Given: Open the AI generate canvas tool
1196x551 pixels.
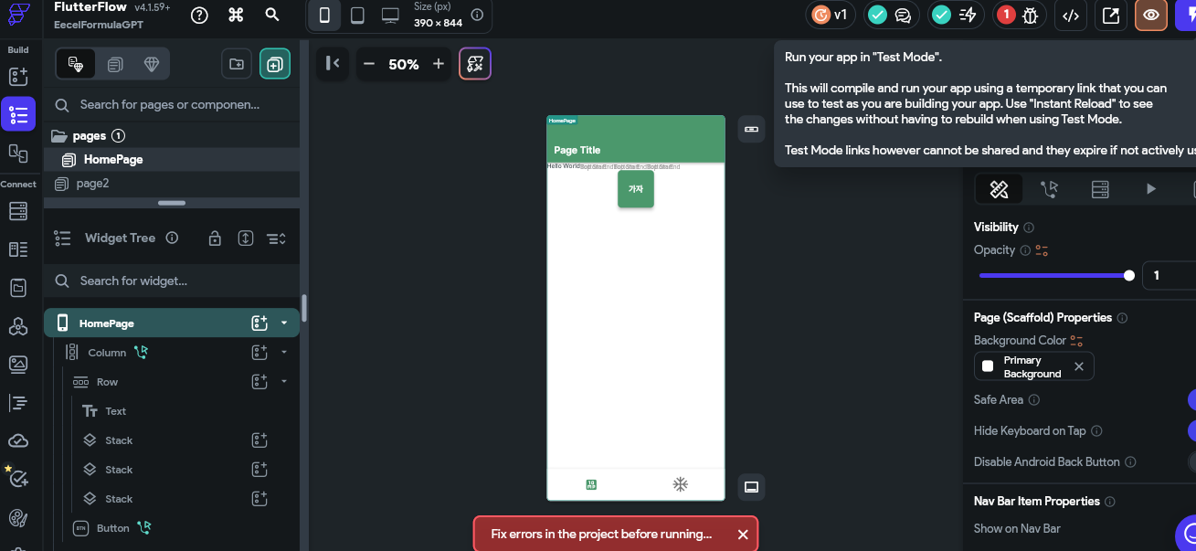Looking at the screenshot, I should click(x=475, y=64).
